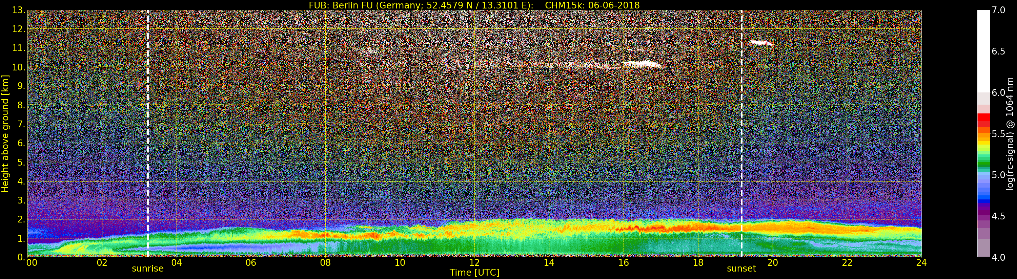
Task: Click the bright white cloud after sunset
Action: tap(761, 43)
